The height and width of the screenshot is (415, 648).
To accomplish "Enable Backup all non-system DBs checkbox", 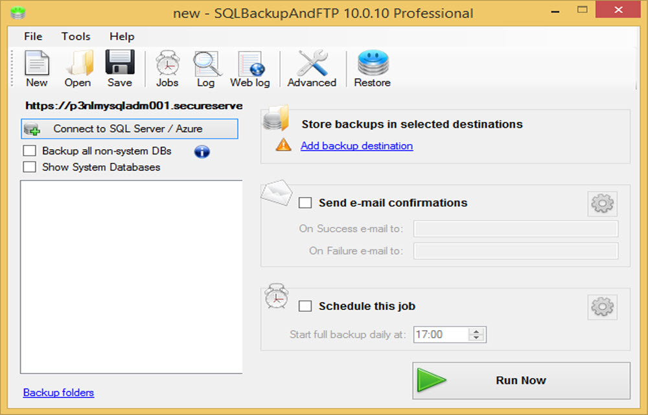I will pyautogui.click(x=29, y=151).
